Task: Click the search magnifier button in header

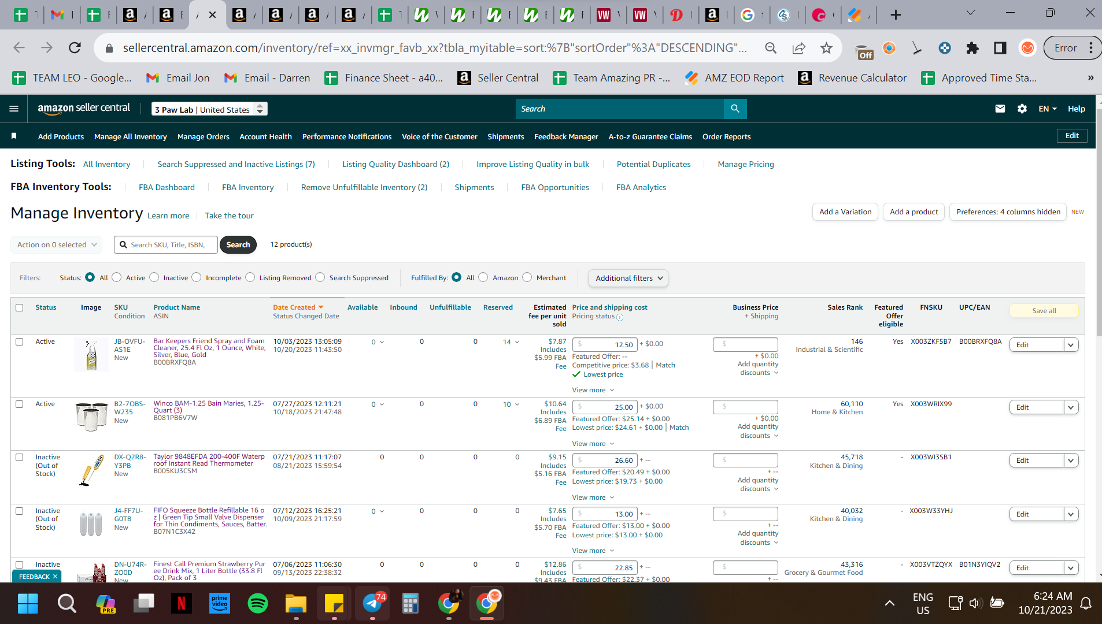Action: [x=735, y=109]
